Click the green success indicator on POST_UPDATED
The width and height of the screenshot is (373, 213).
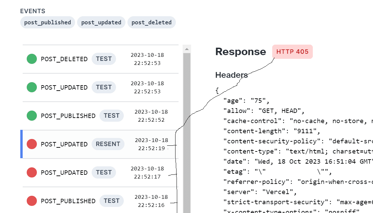[x=31, y=87]
